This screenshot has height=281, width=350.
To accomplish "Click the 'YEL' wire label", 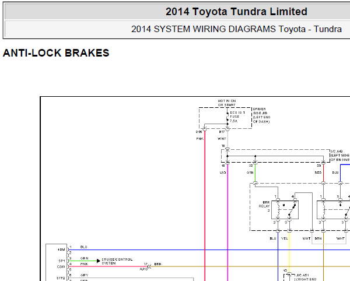I will click(285, 238).
